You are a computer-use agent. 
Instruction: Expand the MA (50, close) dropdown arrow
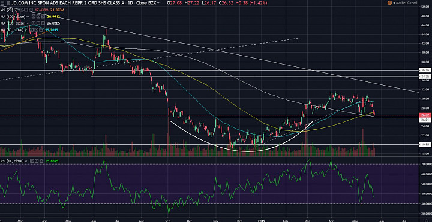coord(26,30)
